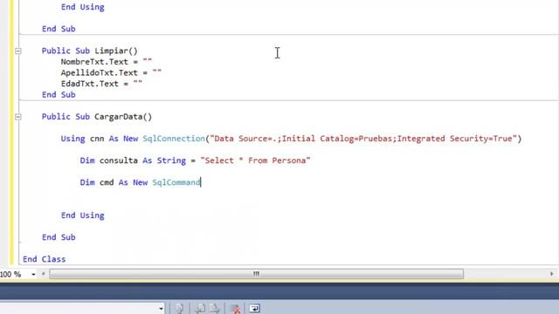Click End Using below the SqlCommand line
The height and width of the screenshot is (314, 559).
(83, 215)
